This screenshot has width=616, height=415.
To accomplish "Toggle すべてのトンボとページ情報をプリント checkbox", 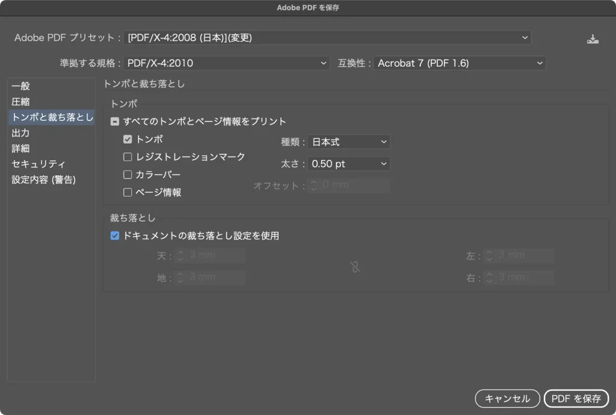I will tap(115, 121).
